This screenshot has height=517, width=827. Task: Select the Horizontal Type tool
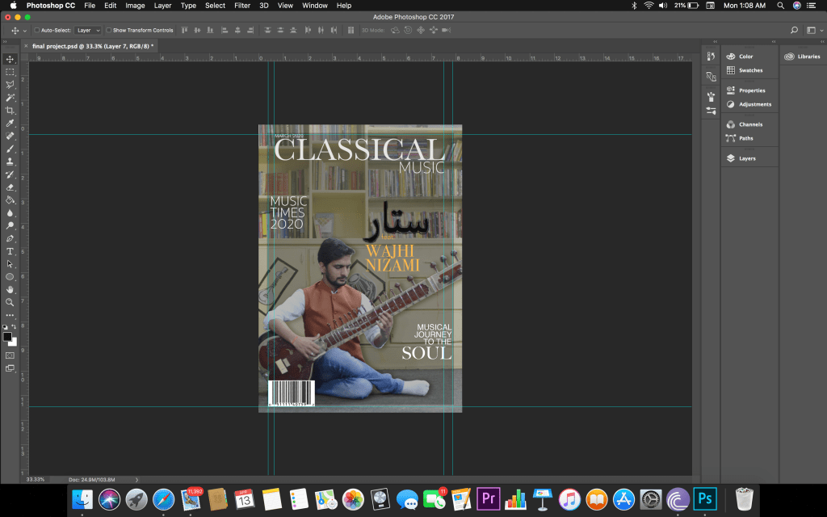[x=10, y=251]
